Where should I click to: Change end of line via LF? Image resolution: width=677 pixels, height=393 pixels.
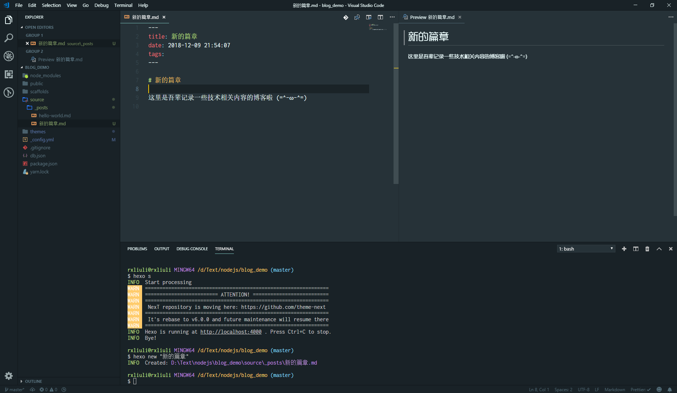coord(597,389)
